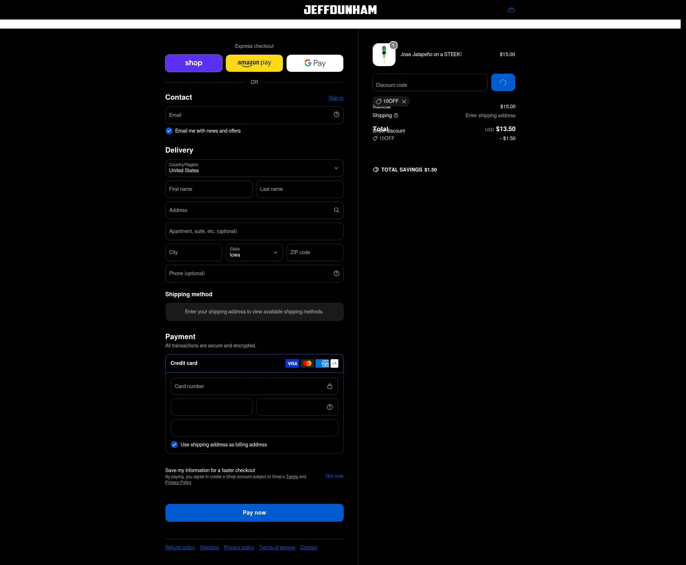Click the address search magnifier icon

coord(336,210)
